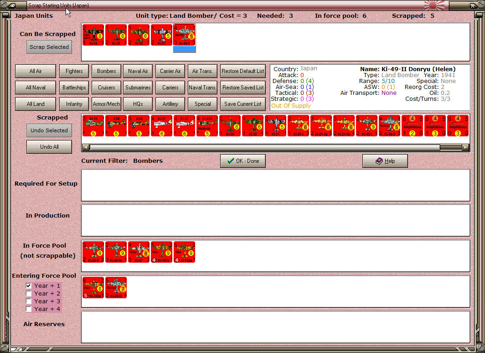The image size is (485, 353).
Task: Filter units by Carrier Air
Action: (x=170, y=71)
